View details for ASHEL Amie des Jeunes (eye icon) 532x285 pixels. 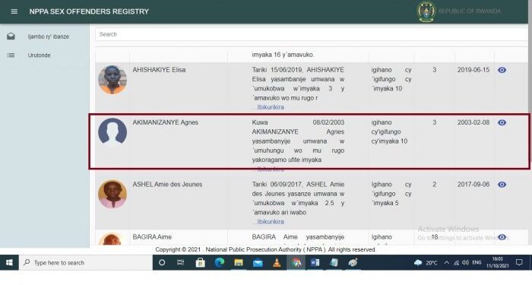point(502,185)
